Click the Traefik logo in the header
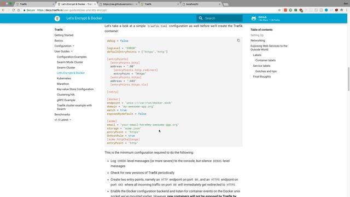 (57, 18)
